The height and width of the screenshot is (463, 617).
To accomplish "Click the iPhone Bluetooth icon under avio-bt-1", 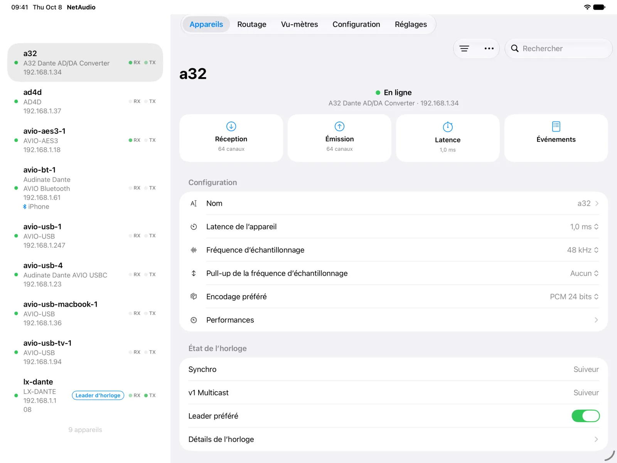I will point(25,207).
